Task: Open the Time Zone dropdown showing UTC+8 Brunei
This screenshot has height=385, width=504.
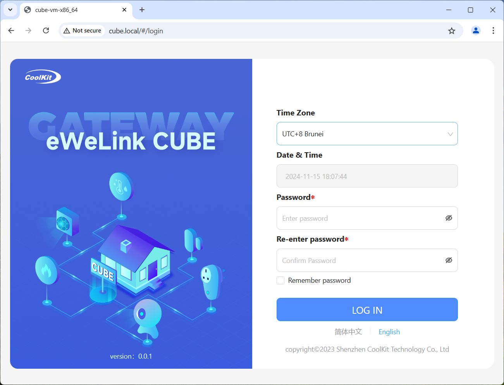Action: [367, 134]
